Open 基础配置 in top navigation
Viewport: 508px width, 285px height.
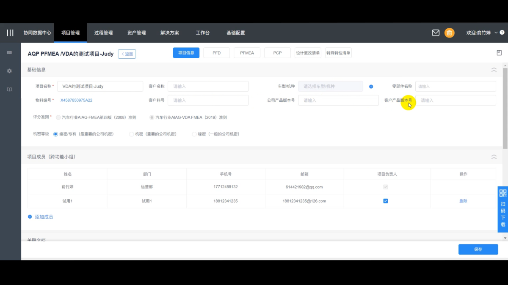point(235,33)
